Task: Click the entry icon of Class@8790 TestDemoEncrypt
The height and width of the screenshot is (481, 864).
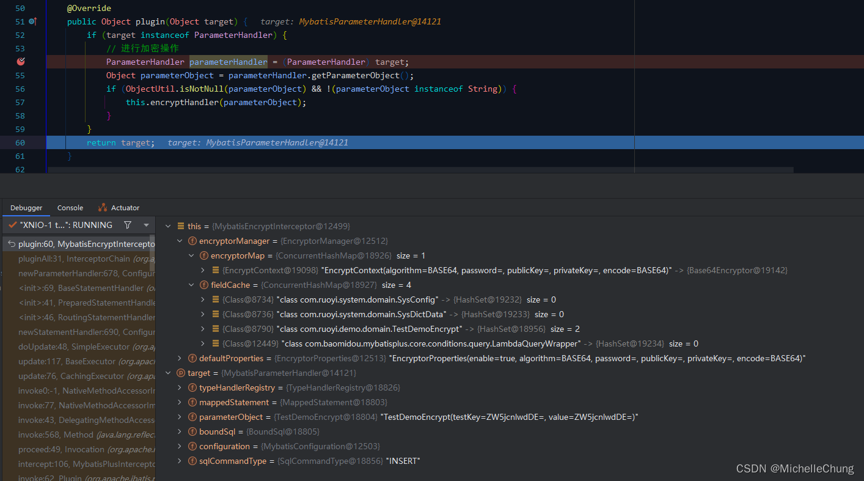Action: coord(216,329)
